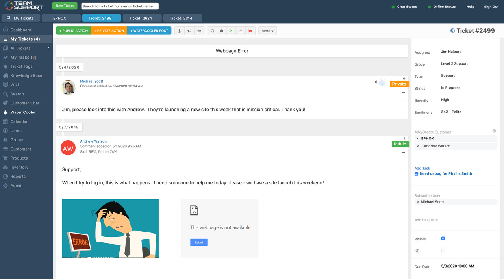Screen dimensions: 504x279
Task: Click the swap arrows icon in toolbar
Action: click(199, 31)
